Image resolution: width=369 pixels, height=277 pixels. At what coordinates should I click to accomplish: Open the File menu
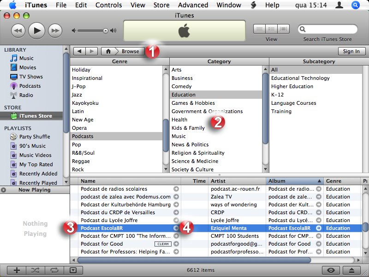(61, 5)
